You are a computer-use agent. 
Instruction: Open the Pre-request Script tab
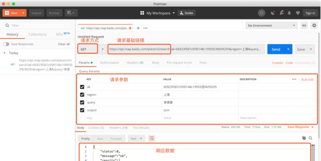coord(179,62)
